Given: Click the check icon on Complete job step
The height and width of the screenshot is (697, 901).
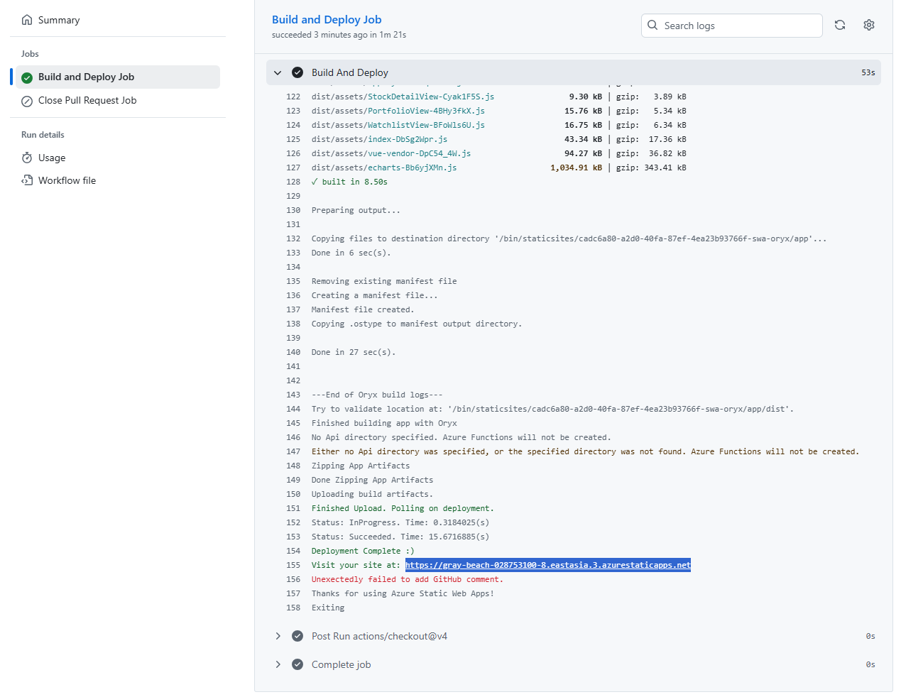Looking at the screenshot, I should coord(297,664).
